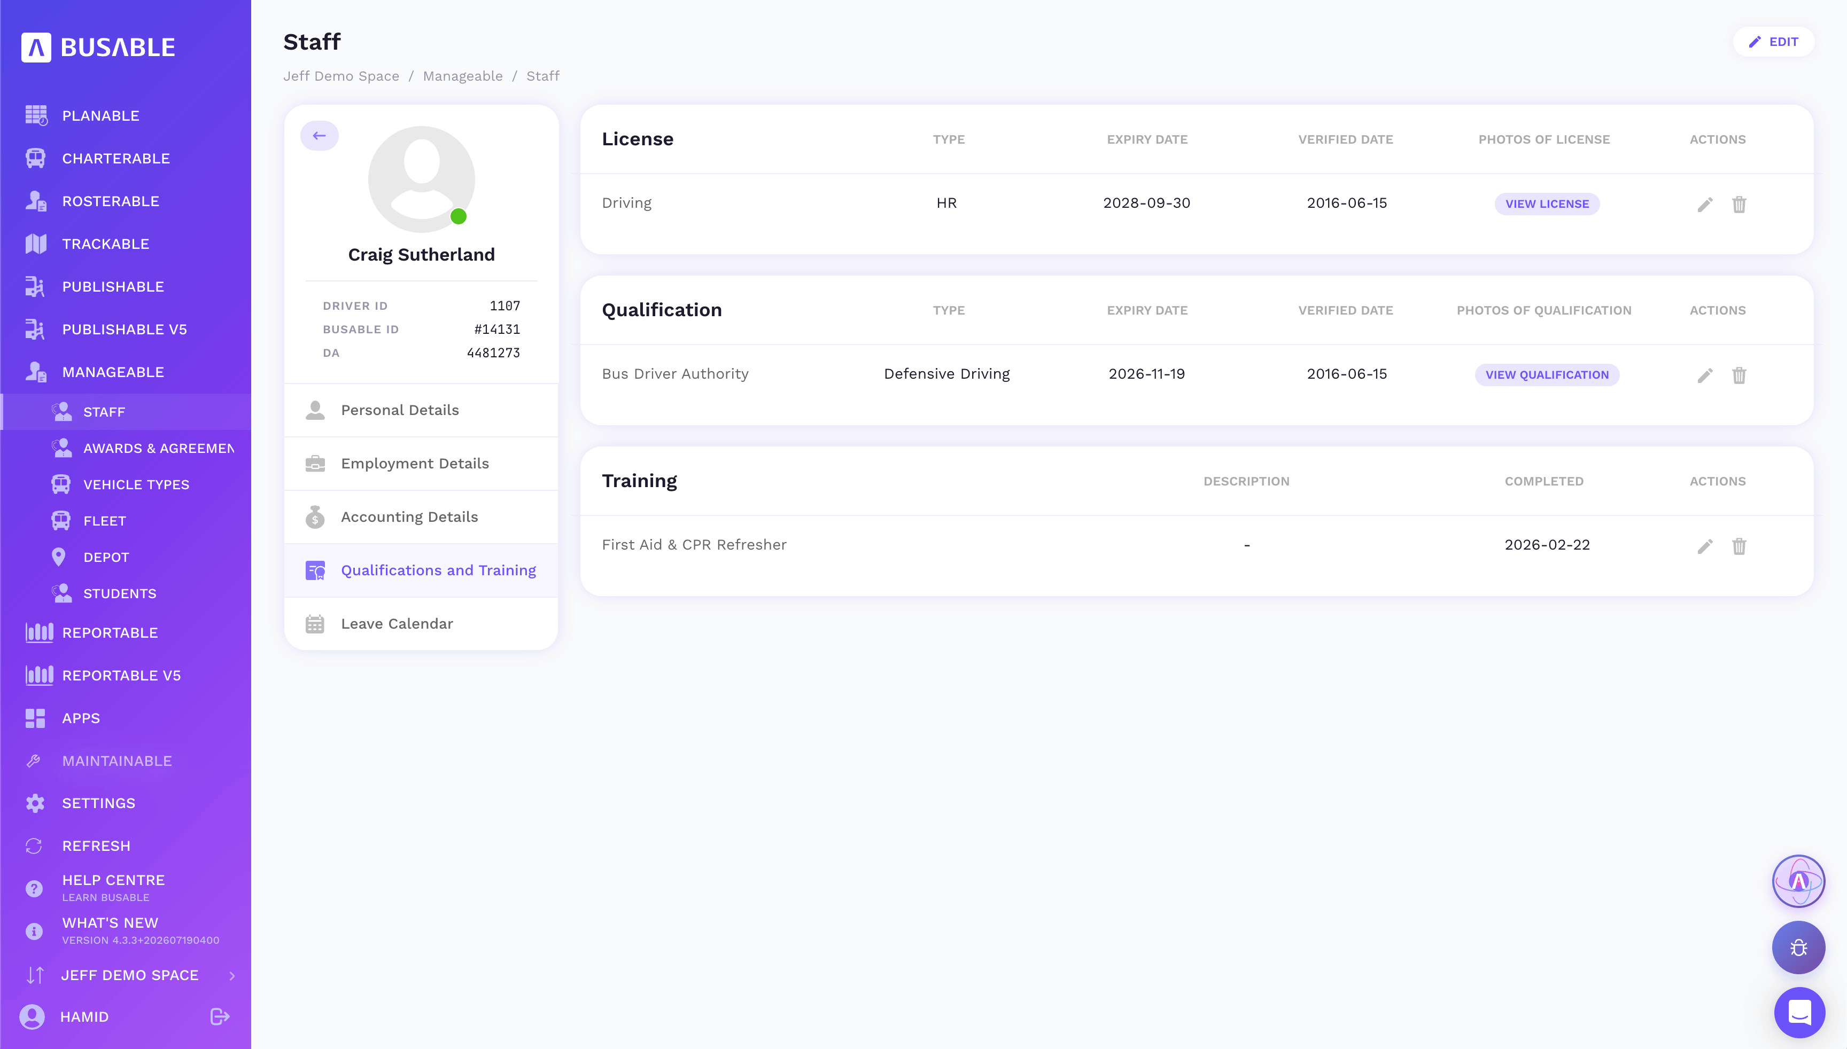Click the View Qualification button
Screen dimensions: 1847x1049
pyautogui.click(x=1546, y=374)
